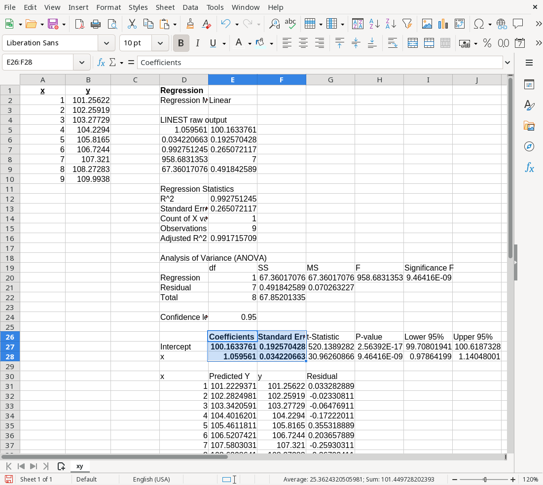Apply background color with paint bucket

pos(260,43)
